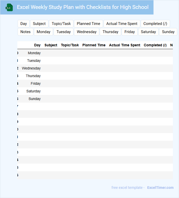
Task: Select the Friday table cell
Action: (x=36, y=83)
